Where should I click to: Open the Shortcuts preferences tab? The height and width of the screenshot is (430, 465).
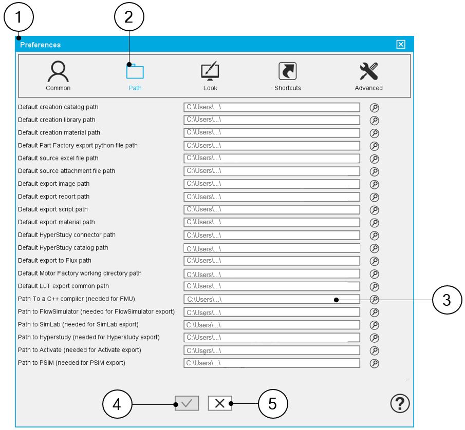coord(288,76)
